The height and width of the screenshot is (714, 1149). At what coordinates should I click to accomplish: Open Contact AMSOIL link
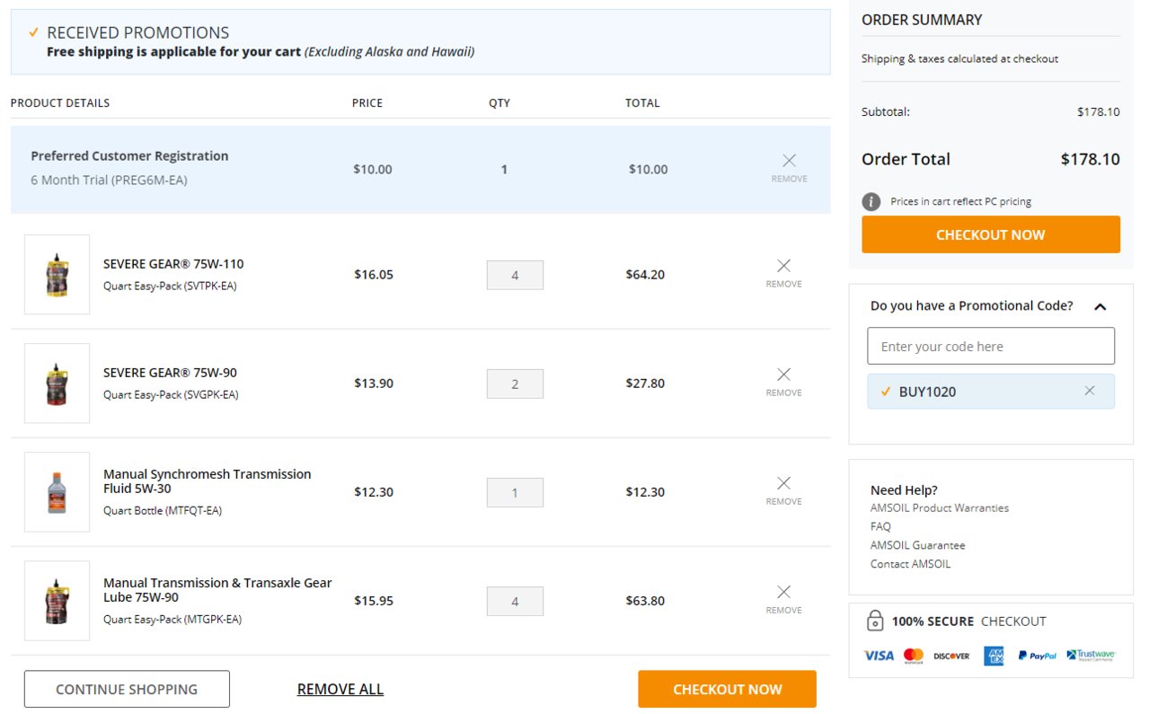(x=910, y=564)
